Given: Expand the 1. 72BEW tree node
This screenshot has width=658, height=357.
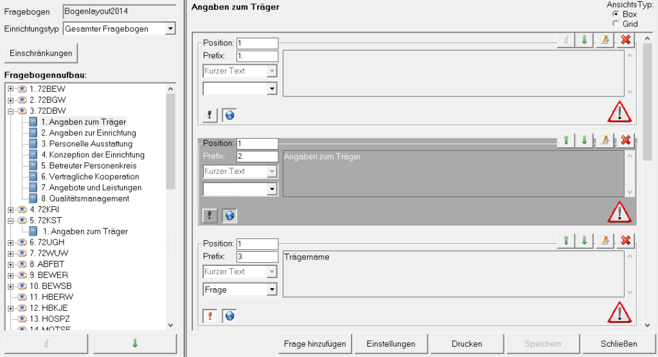Looking at the screenshot, I should click(11, 89).
